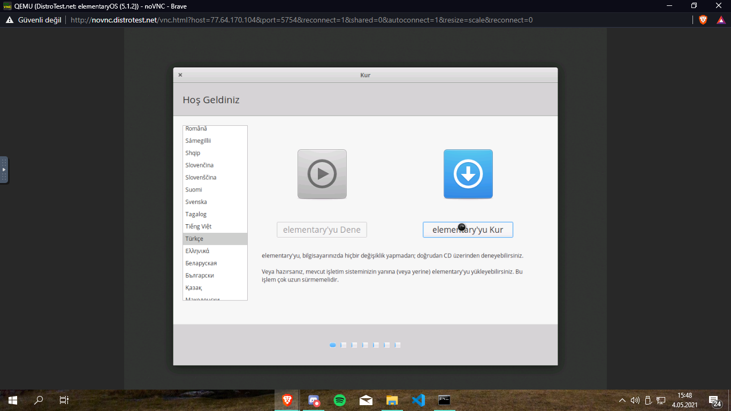Open the terminal from taskbar
731x411 pixels.
tap(444, 400)
